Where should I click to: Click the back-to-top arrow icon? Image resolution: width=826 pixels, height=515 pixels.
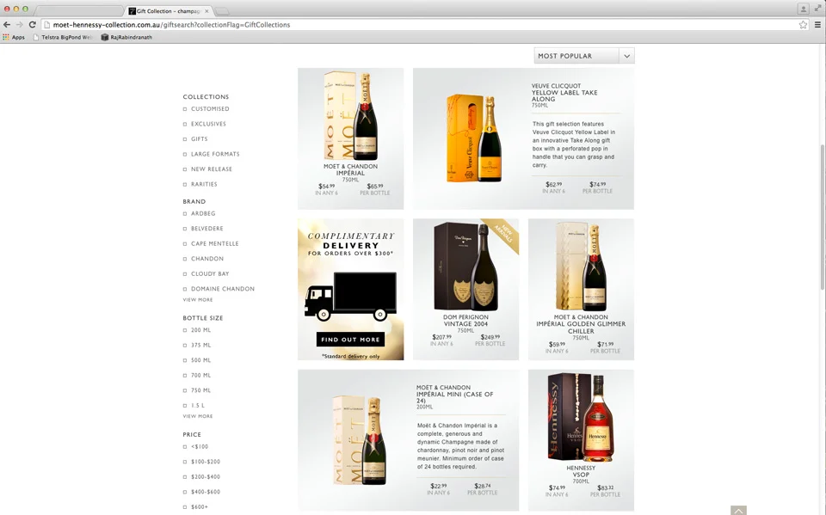(738, 510)
